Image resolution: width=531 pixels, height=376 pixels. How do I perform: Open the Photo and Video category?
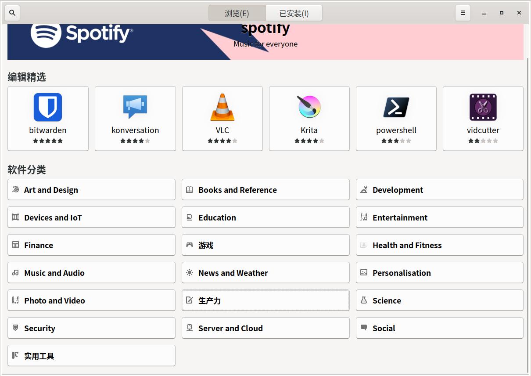point(91,300)
